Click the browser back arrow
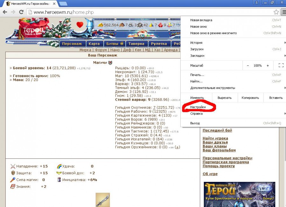286x207 pixels. coord(5,12)
